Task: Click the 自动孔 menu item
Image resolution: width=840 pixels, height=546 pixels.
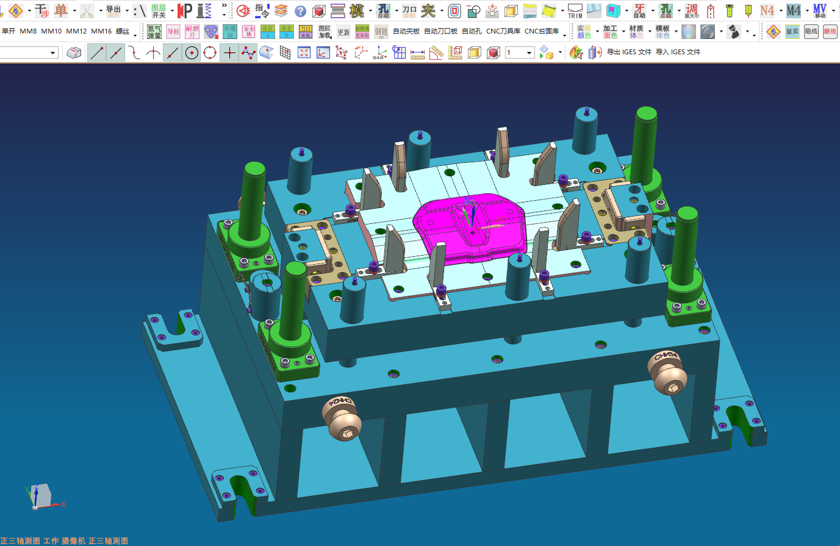Action: tap(472, 32)
